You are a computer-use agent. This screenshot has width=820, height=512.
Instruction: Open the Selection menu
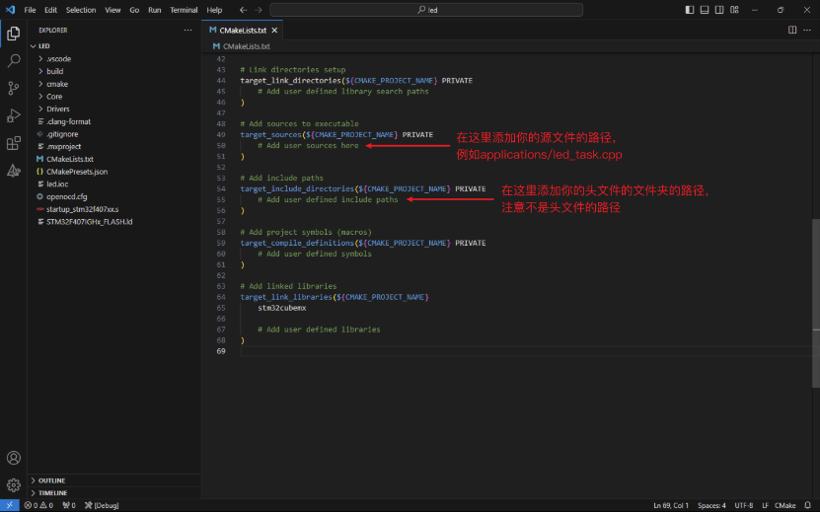tap(81, 10)
